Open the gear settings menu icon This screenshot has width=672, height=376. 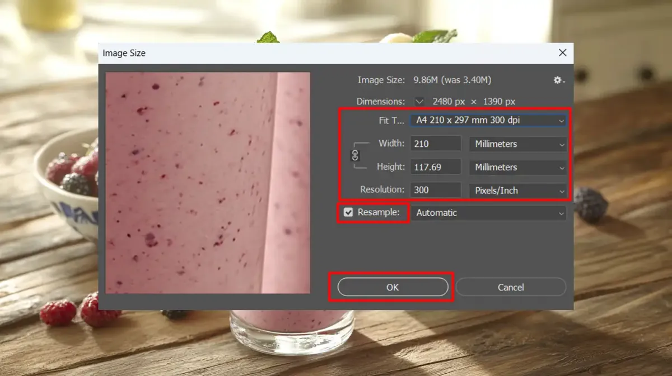pos(558,80)
